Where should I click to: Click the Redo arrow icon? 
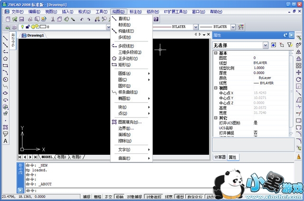89,19
